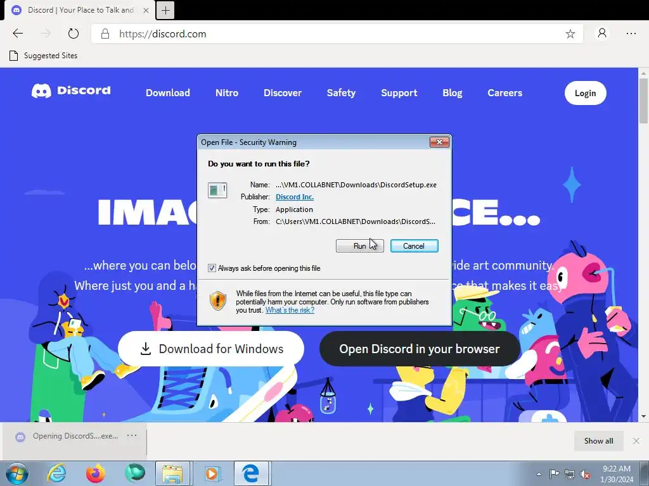Open the Blog nav item

point(452,93)
